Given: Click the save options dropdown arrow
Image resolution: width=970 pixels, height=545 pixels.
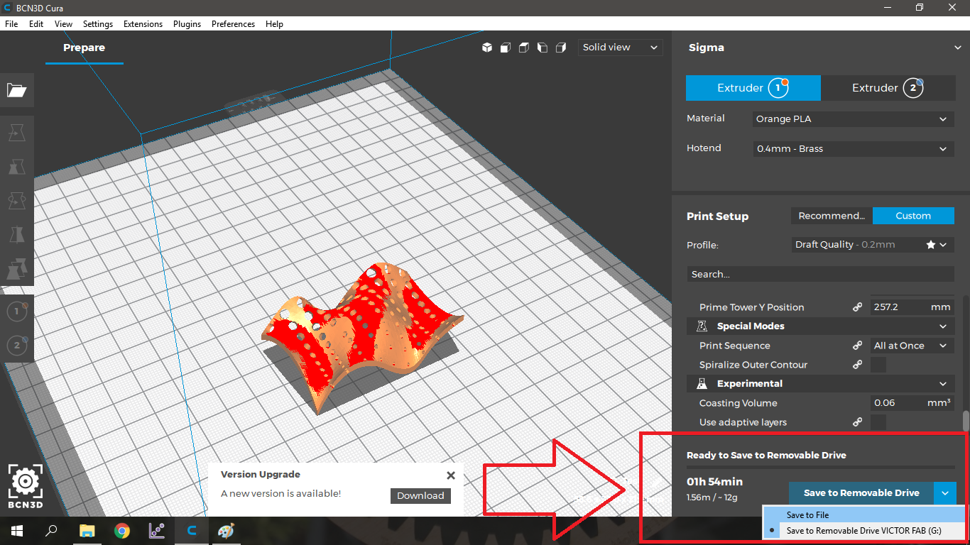Looking at the screenshot, I should [x=945, y=492].
